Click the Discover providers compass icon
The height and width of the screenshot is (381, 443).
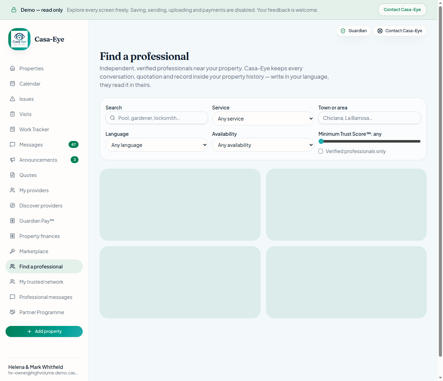pos(12,205)
